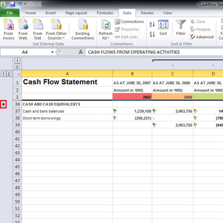Click the formula bar text
The image size is (223, 223).
(134, 52)
